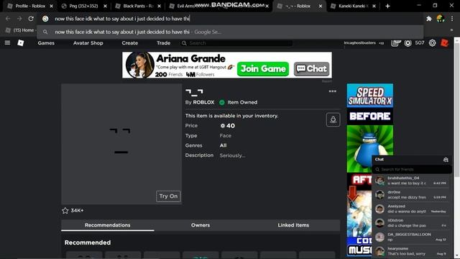The image size is (460, 259).
Task: Toggle the favorite star for this item
Action: click(65, 211)
